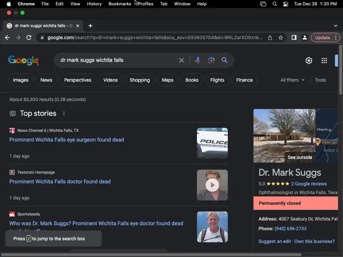This screenshot has width=343, height=257.
Task: Bookmark this page with the star icon
Action: pyautogui.click(x=281, y=37)
